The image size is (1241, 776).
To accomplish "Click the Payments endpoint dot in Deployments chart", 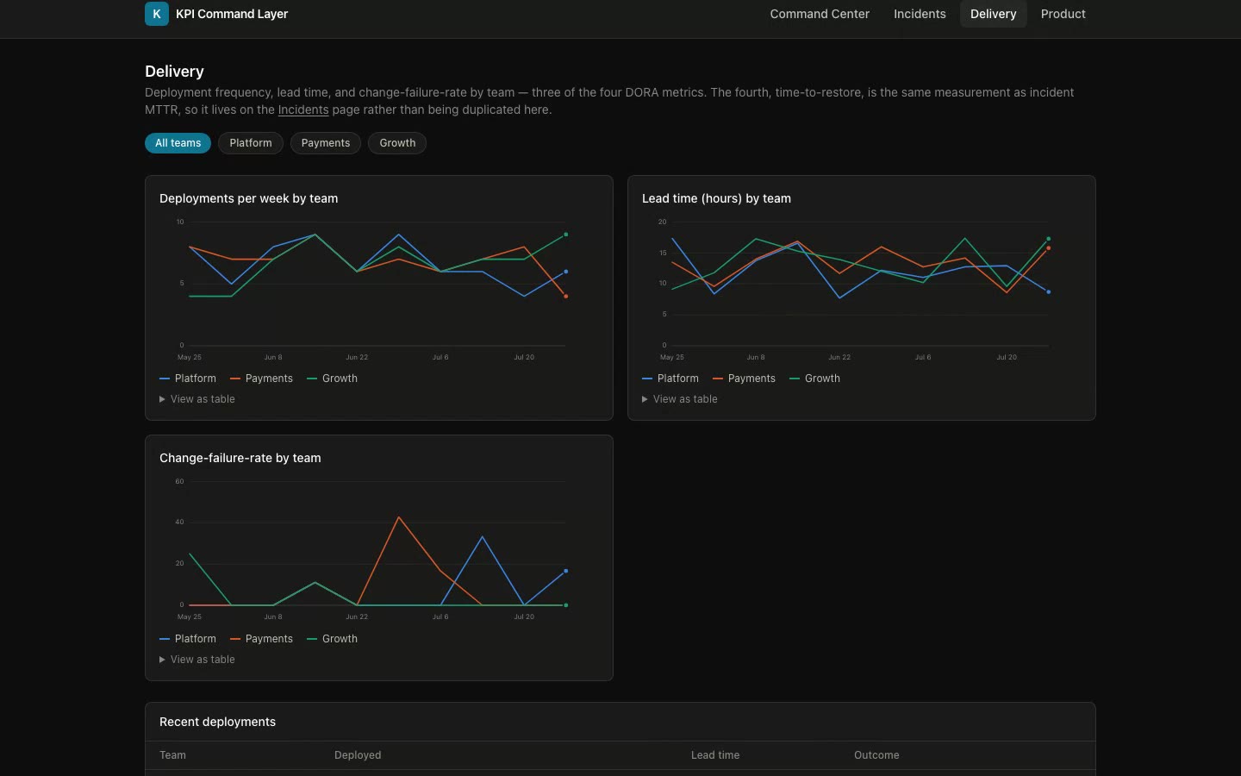I will (566, 297).
